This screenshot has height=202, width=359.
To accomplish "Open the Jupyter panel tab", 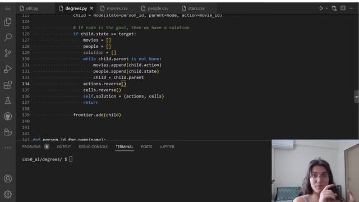I will tap(167, 147).
